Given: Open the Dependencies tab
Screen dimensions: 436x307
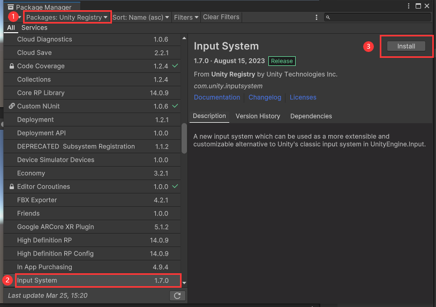Looking at the screenshot, I should pyautogui.click(x=311, y=116).
